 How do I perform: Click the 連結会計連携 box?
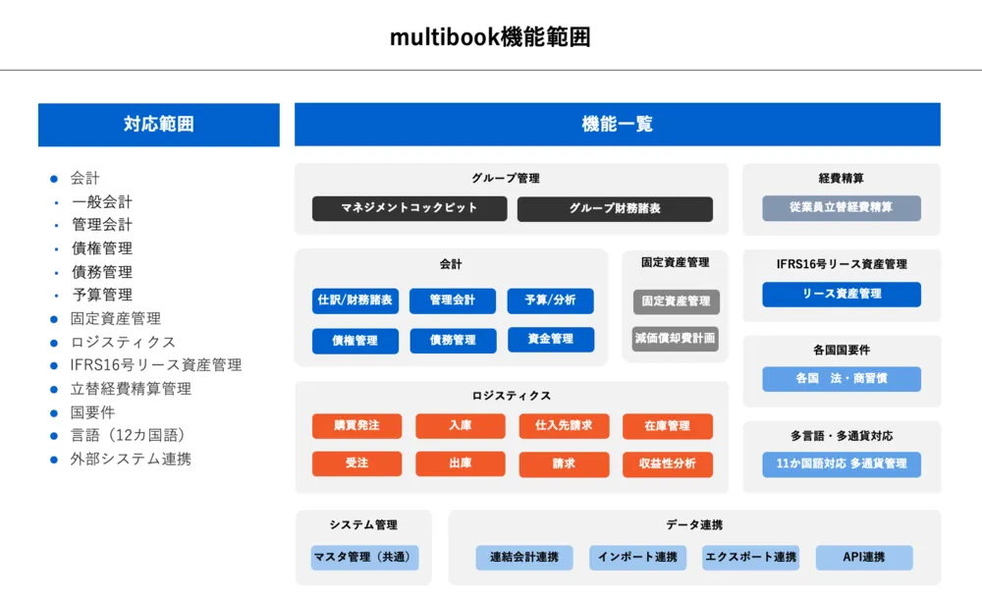pos(524,558)
